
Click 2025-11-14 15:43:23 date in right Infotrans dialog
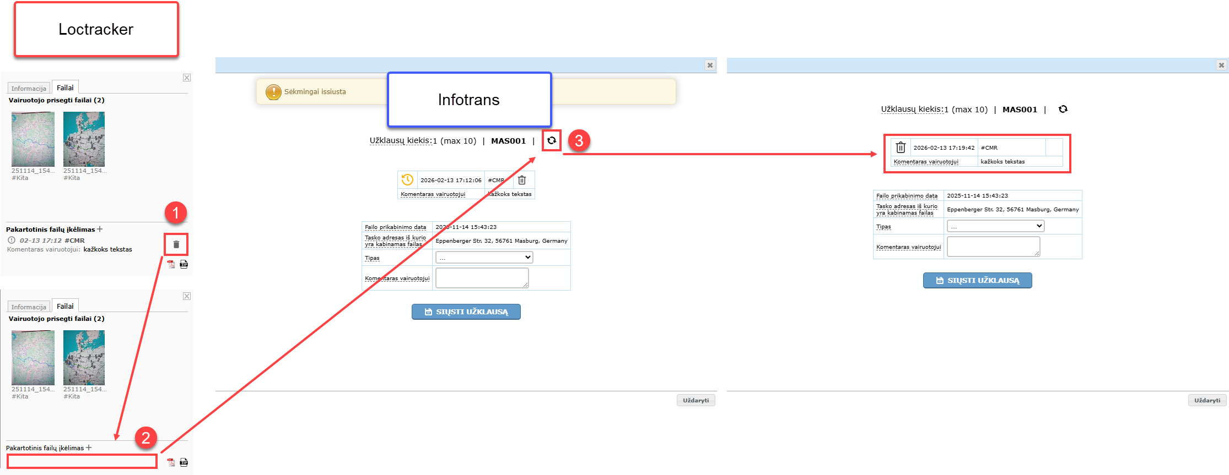click(x=977, y=195)
